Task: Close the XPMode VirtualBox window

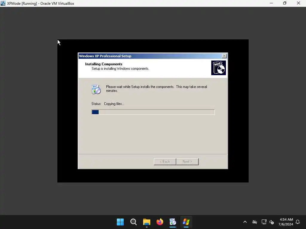Action: tap(299, 3)
